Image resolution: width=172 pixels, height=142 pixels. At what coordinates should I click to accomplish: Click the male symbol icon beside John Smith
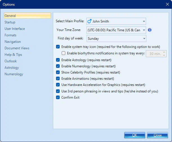tap(90, 21)
